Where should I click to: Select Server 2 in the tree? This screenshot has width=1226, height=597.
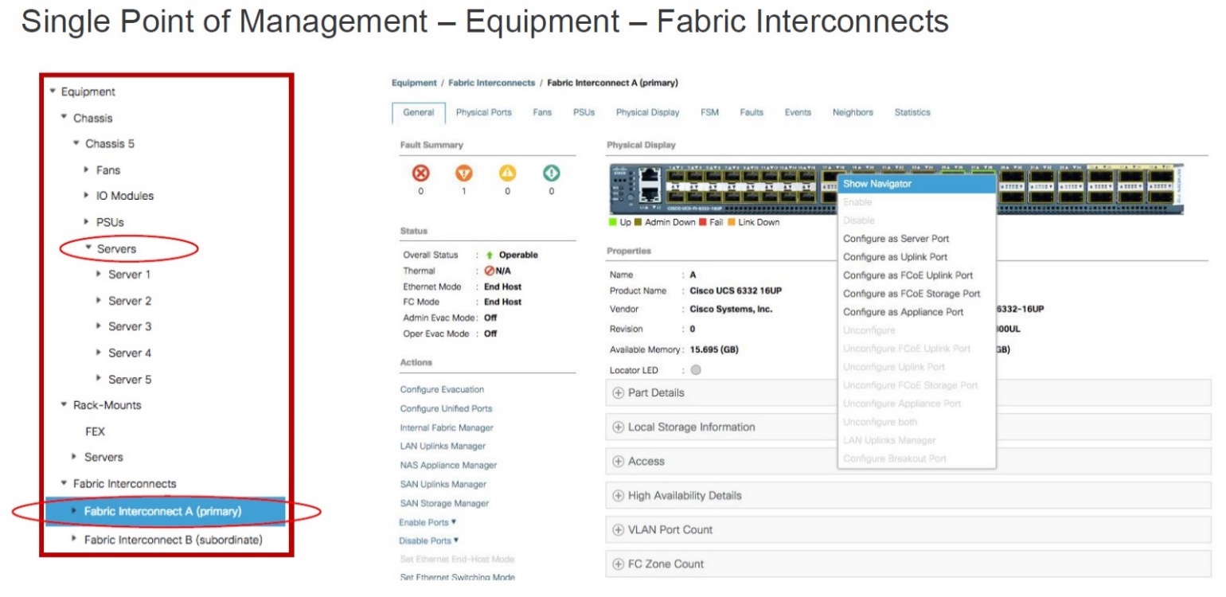click(130, 301)
